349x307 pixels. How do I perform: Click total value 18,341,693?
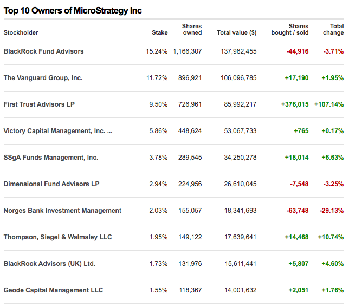click(x=241, y=211)
